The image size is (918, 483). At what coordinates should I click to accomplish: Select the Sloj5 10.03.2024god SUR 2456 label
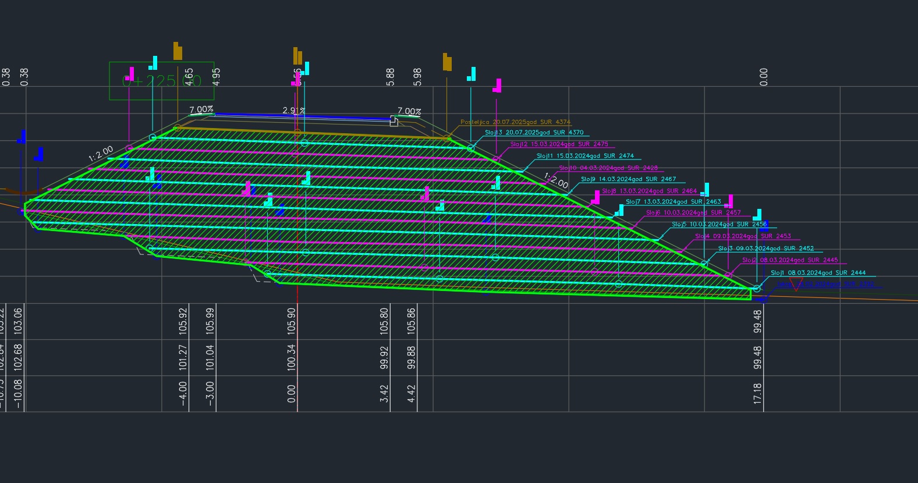coord(719,225)
